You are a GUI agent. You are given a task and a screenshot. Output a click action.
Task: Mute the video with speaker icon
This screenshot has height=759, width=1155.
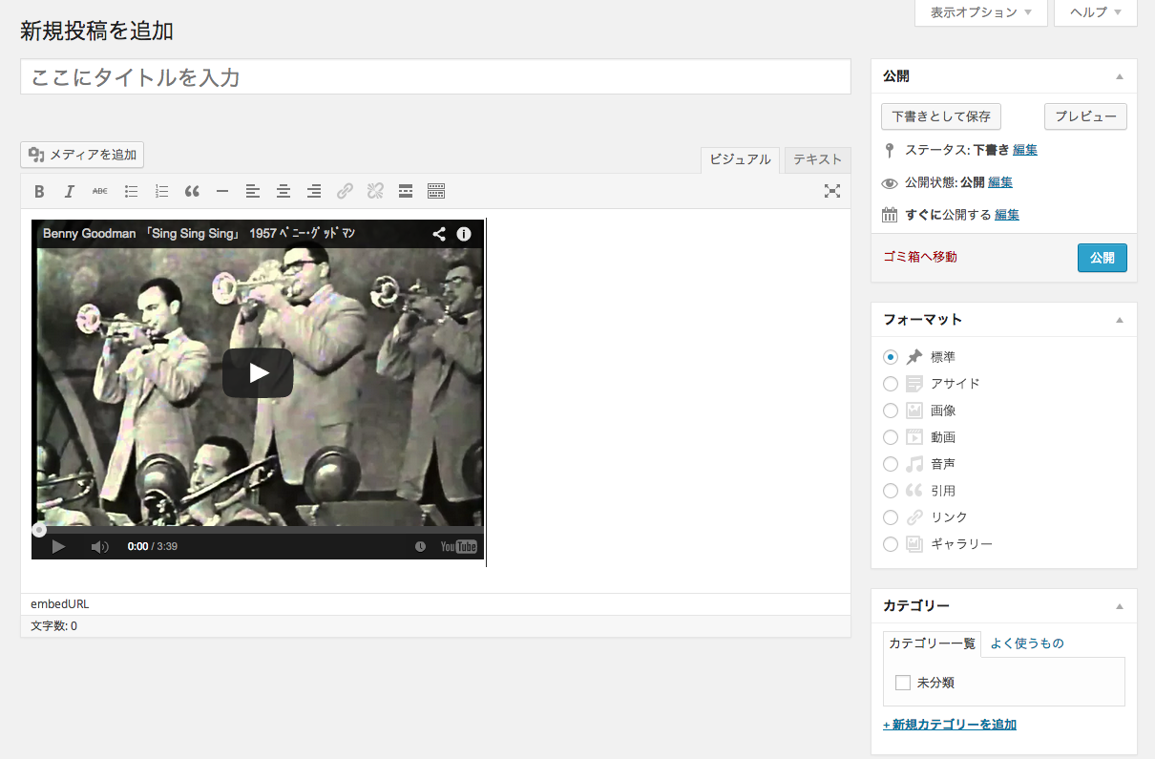100,547
